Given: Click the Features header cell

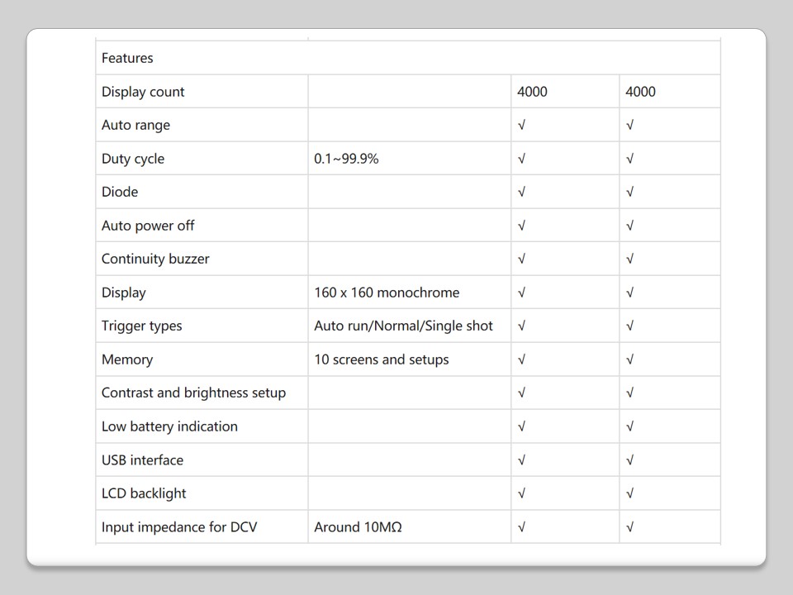Looking at the screenshot, I should [128, 58].
